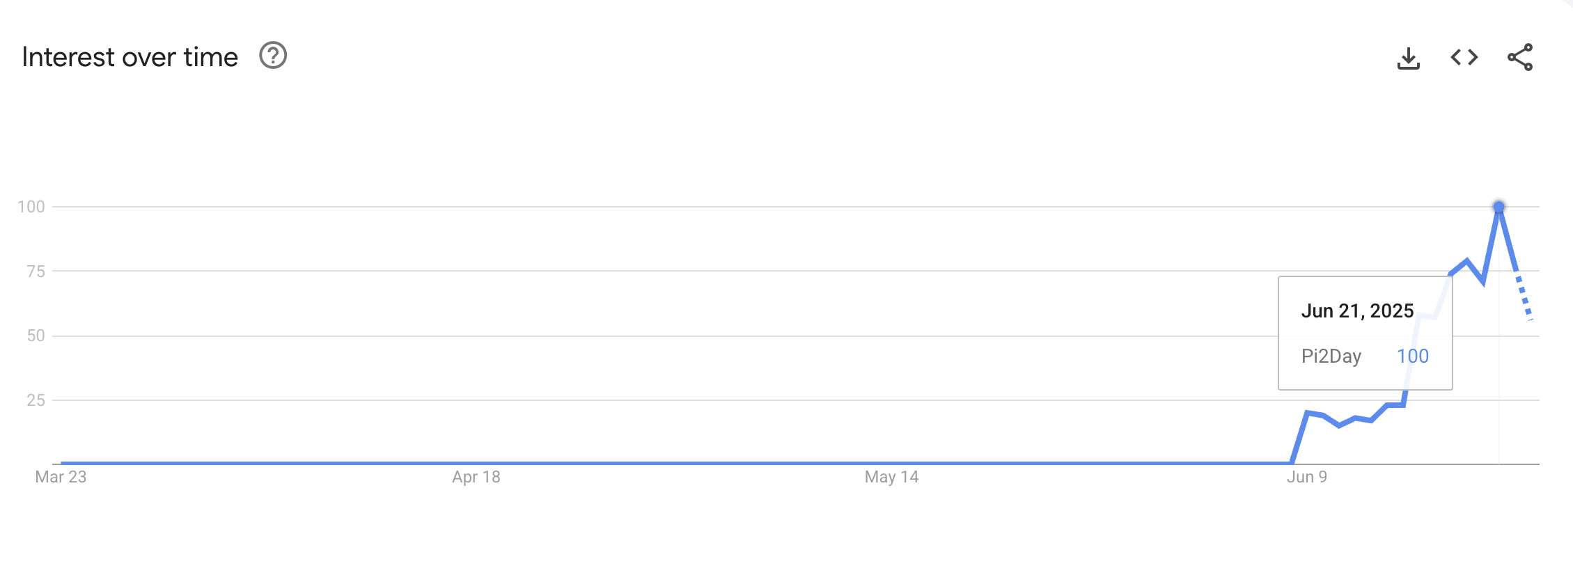Image resolution: width=1573 pixels, height=566 pixels.
Task: Click the Mar 23 axis label
Action: coord(61,477)
